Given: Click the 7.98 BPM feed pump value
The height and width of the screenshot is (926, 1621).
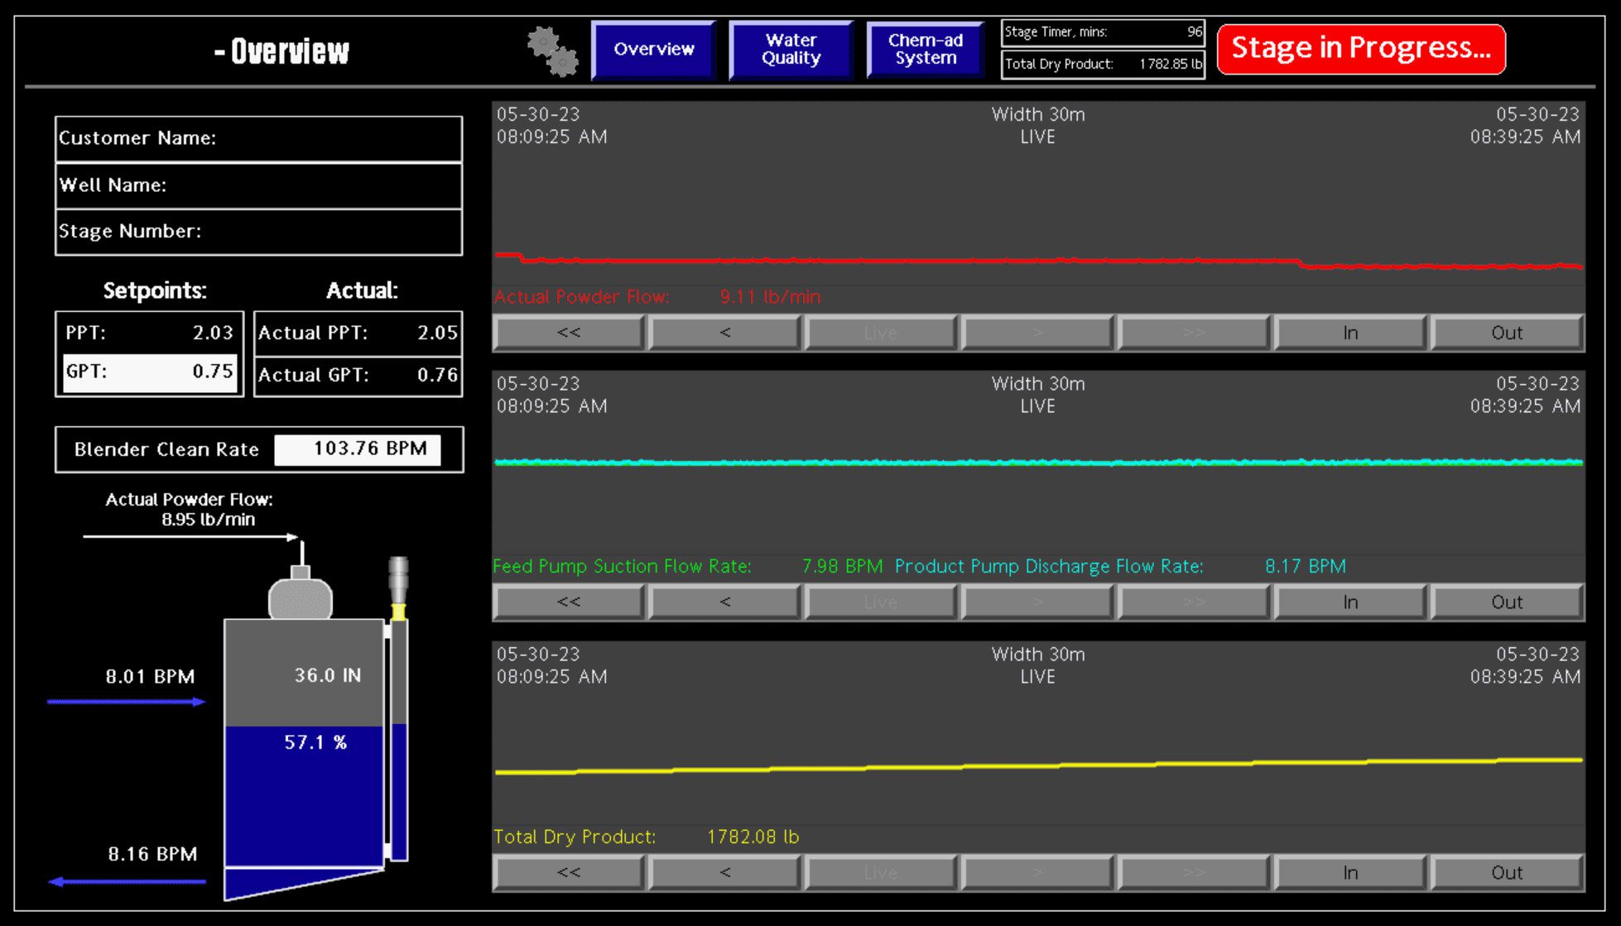Looking at the screenshot, I should coord(842,567).
